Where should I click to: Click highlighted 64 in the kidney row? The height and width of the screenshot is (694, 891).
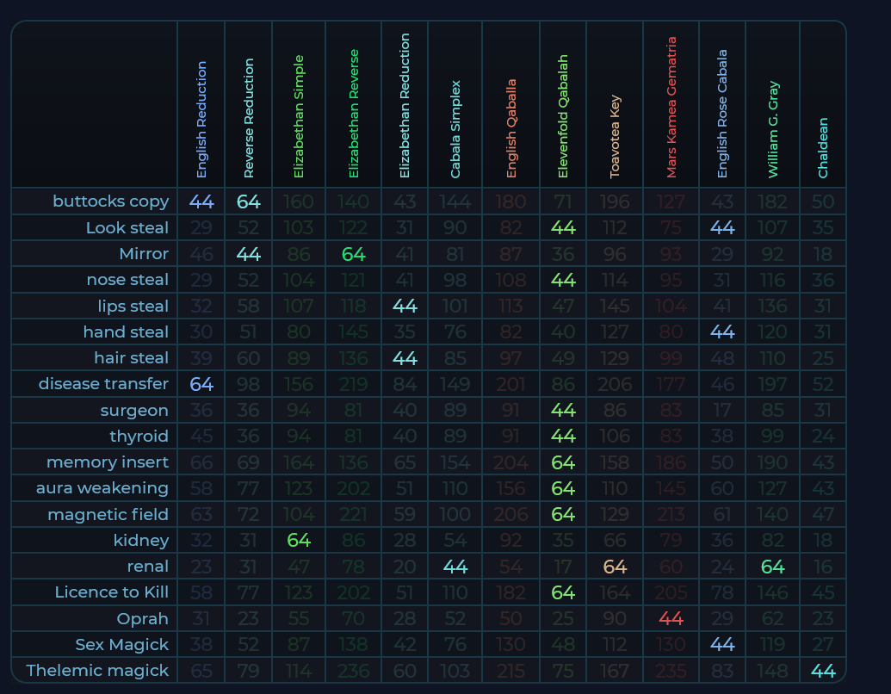click(299, 541)
